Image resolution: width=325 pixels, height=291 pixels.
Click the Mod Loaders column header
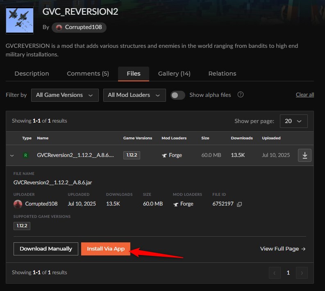pyautogui.click(x=174, y=138)
